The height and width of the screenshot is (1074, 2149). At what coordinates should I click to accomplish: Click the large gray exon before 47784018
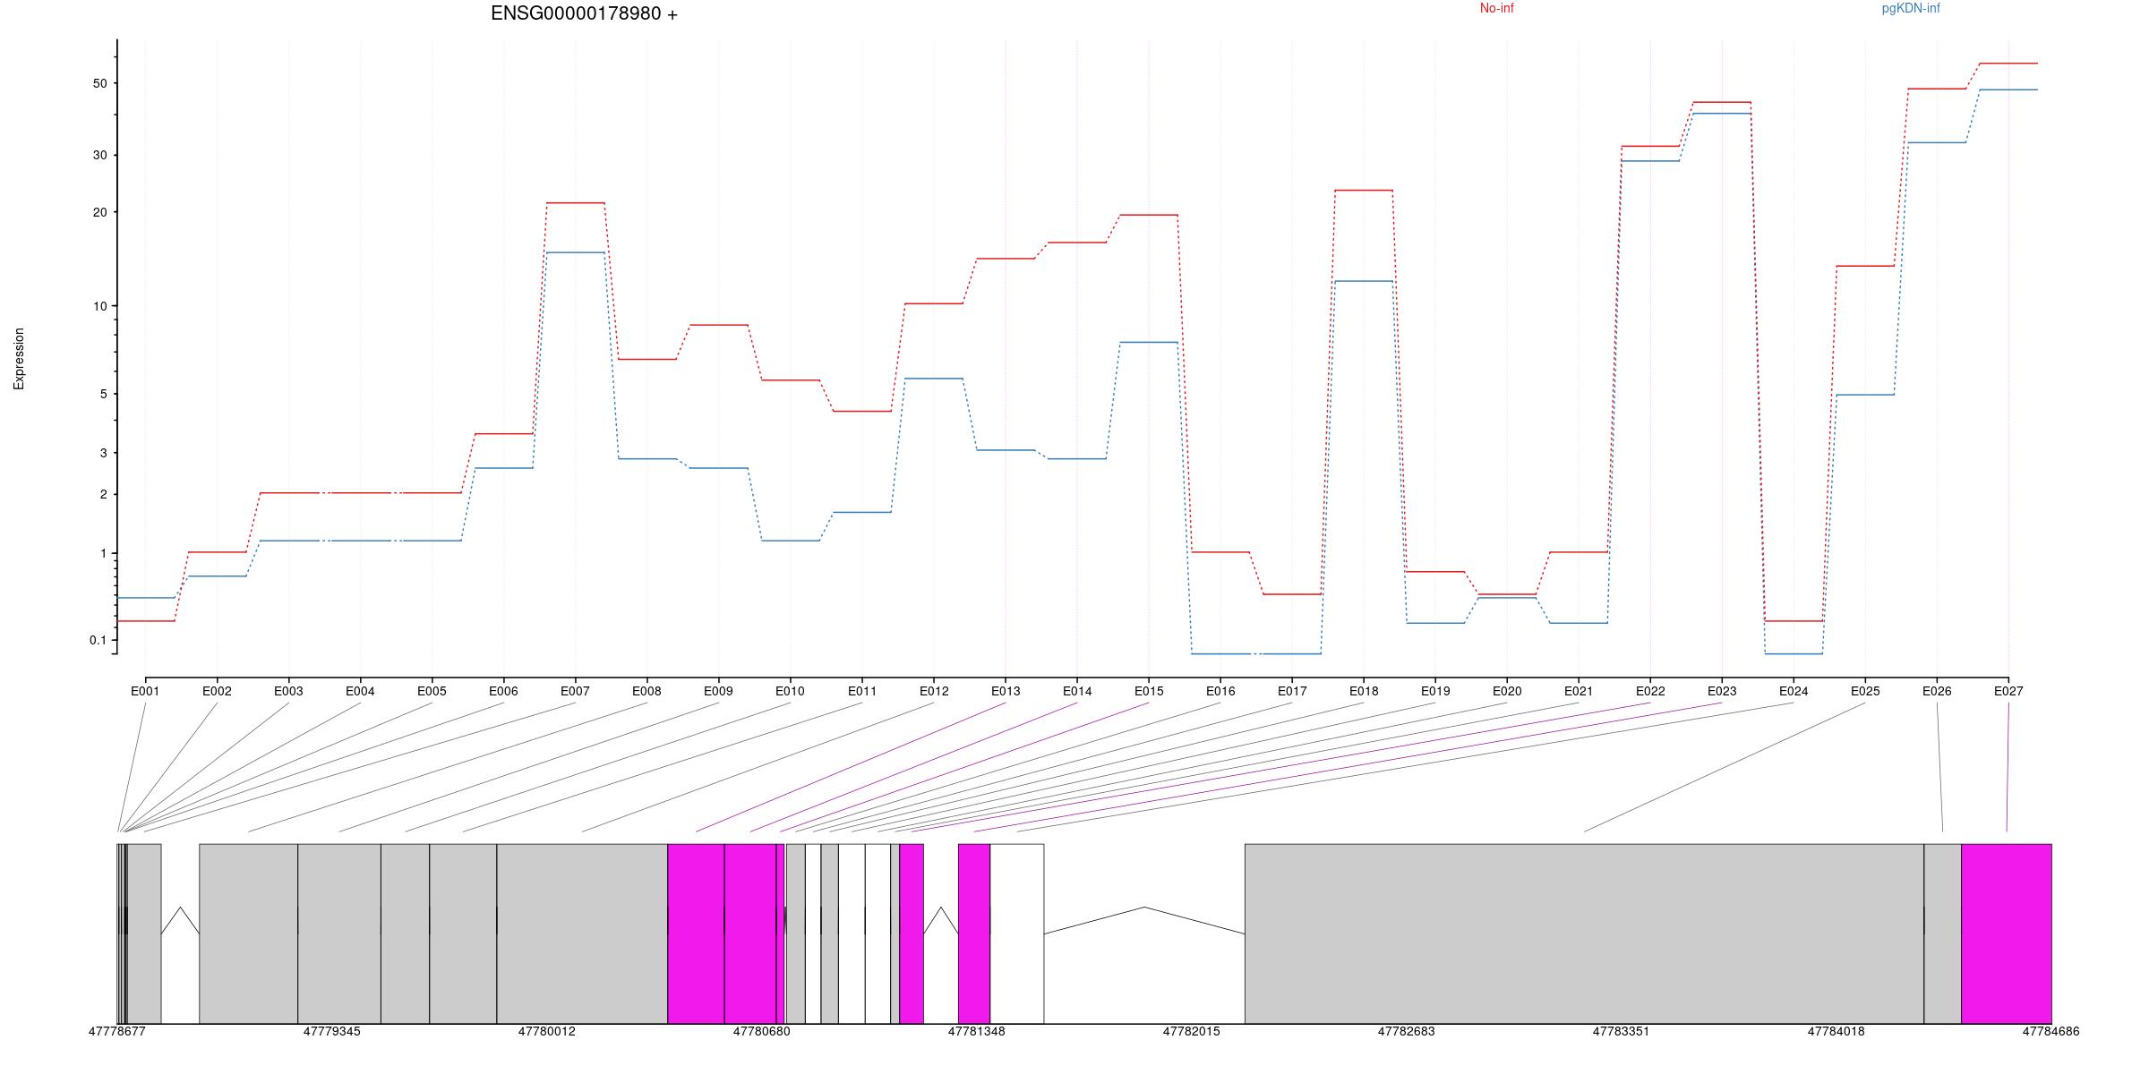point(1583,933)
